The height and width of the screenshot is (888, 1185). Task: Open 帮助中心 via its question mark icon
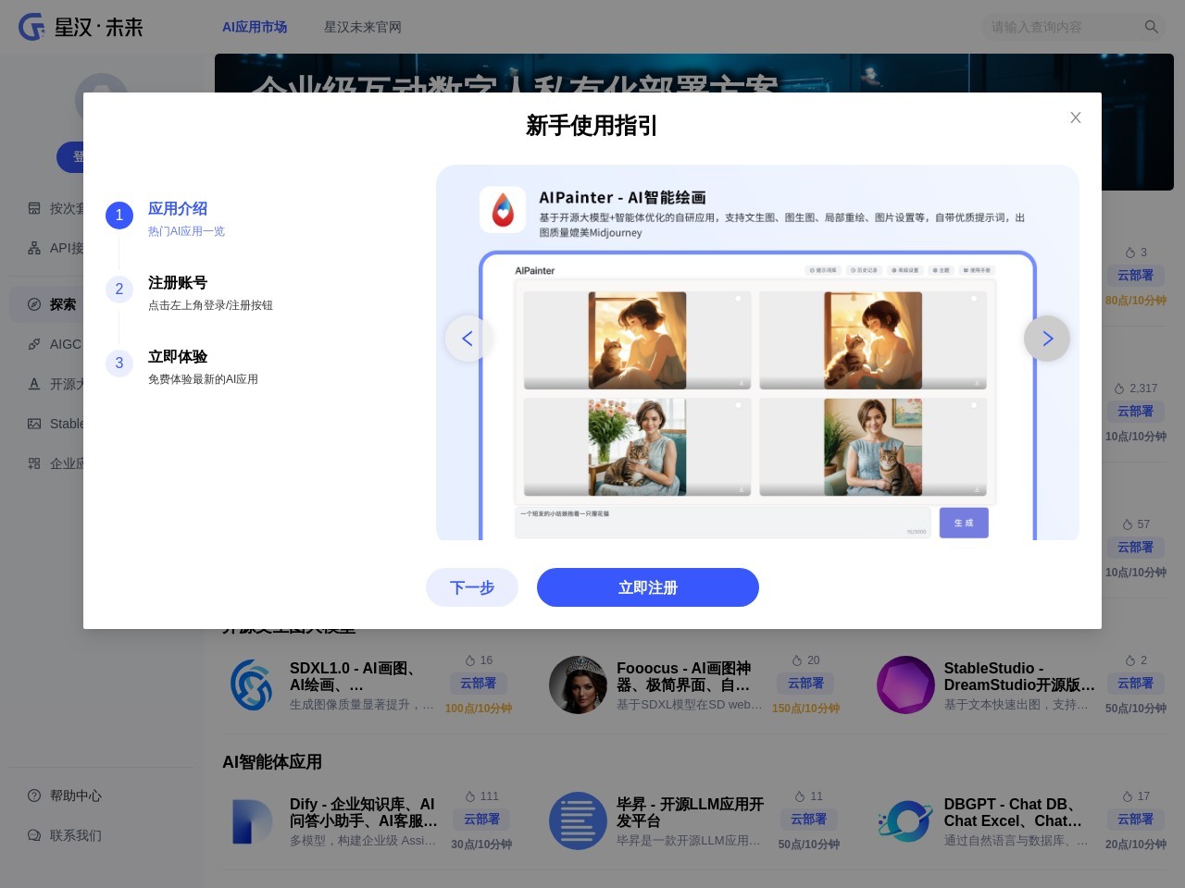click(32, 795)
